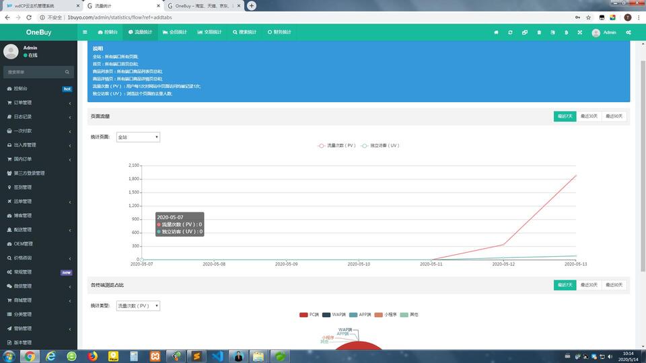This screenshot has width=646, height=363.
Task: Expand the 日志记录 sidebar menu
Action: click(x=39, y=116)
